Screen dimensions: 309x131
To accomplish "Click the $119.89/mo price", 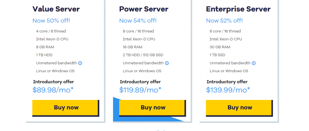I will coord(140,90).
